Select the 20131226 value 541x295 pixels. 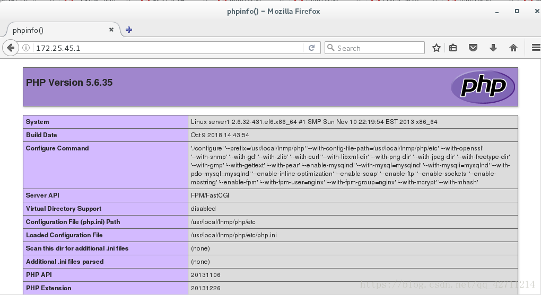tap(206, 288)
